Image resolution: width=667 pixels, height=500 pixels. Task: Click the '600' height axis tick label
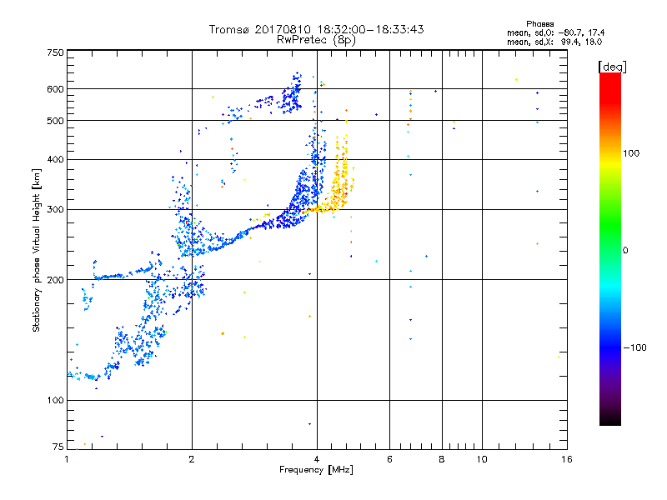[x=55, y=89]
